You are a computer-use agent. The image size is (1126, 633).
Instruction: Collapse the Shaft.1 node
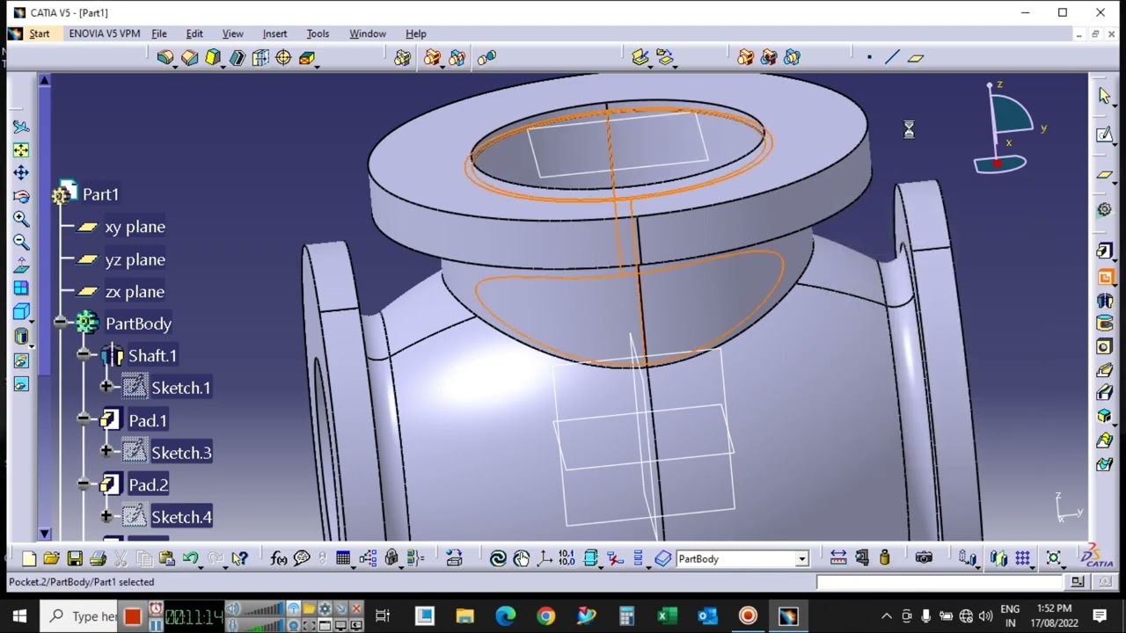pos(84,355)
